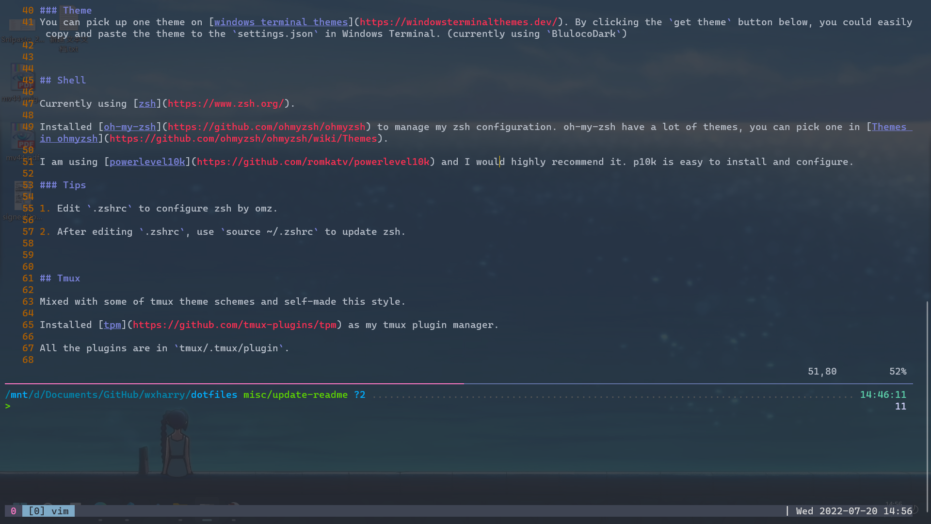Click the 'Themes' link text ending line 49
The width and height of the screenshot is (931, 524).
click(889, 127)
